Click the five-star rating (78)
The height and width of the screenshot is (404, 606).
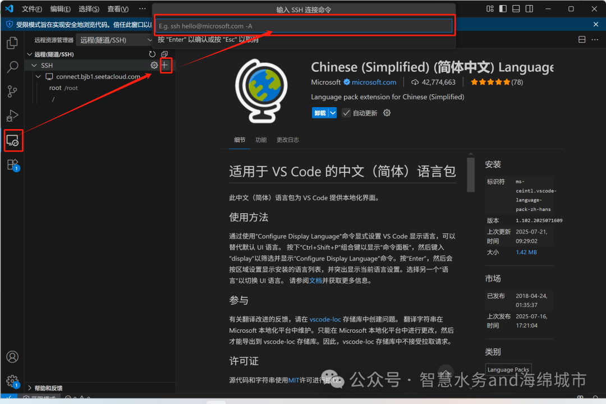(497, 82)
